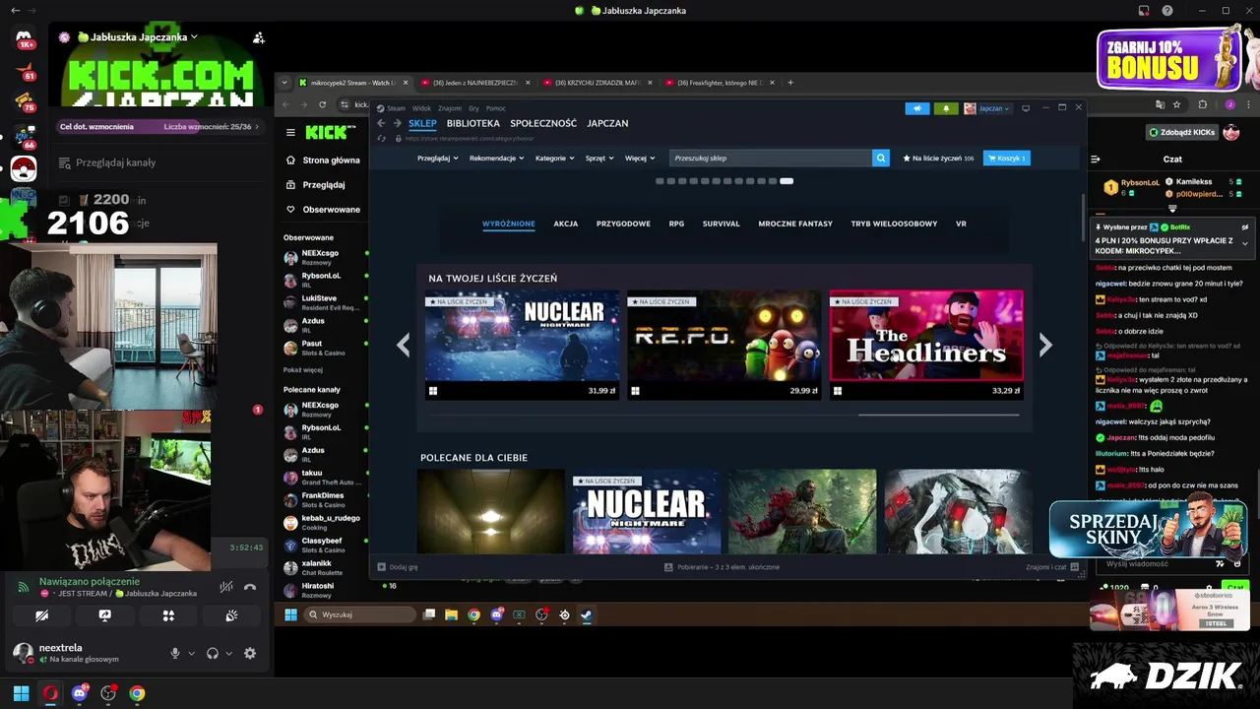This screenshot has width=1260, height=709.
Task: Open Obserwowane in Kick sidebar
Action: [323, 209]
